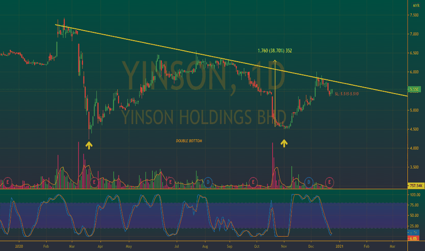Screen dimensions: 425x251
Task: Click the red 6.05 stochastic value label
Action: (x=413, y=239)
